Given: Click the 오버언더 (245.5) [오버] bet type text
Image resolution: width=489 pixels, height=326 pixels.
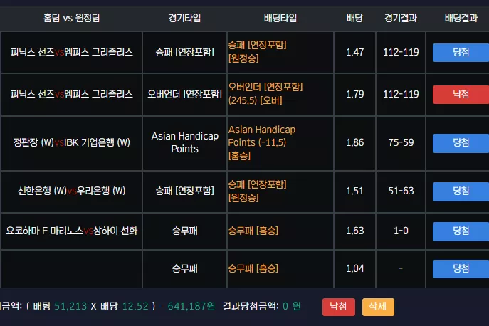Looking at the screenshot, I should click(x=265, y=93).
